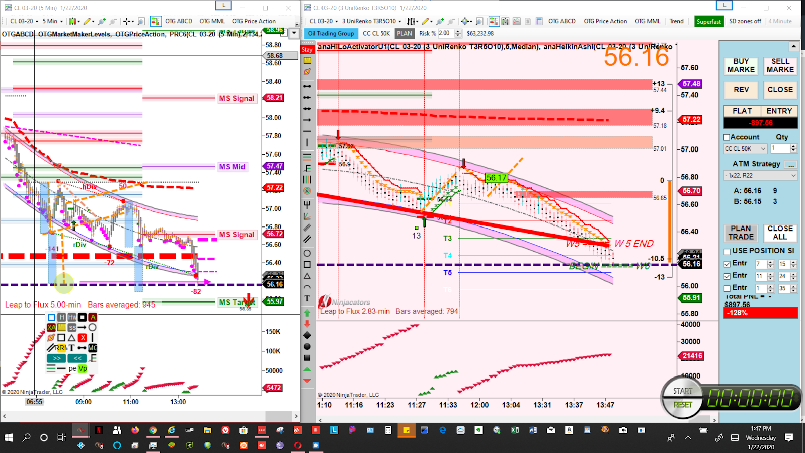Select the rectangle drawing tool in vertical toolbar
Screen dimensions: 805x453
[307, 265]
